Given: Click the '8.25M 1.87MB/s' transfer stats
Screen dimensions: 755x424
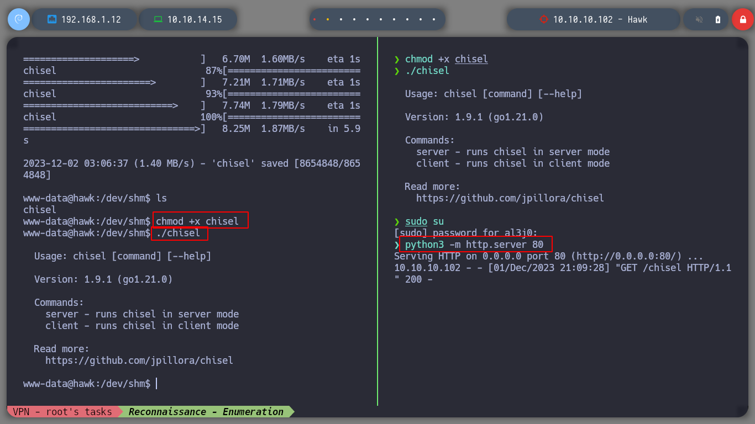Looking at the screenshot, I should (x=264, y=129).
